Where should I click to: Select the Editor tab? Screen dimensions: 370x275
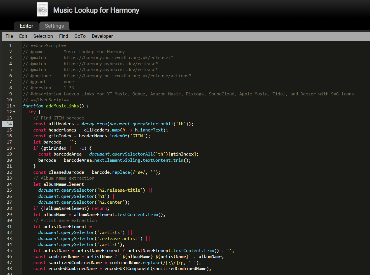tap(26, 26)
